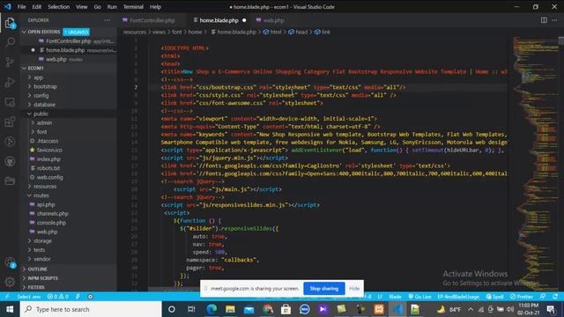Open File Explorer from the taskbar
Screen dimensions: 564x317
coord(230,309)
